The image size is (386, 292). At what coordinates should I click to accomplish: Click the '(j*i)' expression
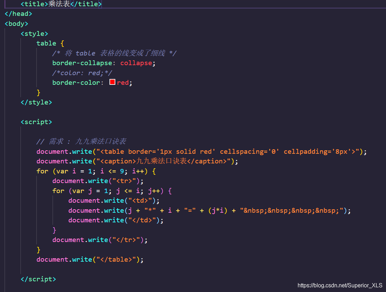[218, 210]
